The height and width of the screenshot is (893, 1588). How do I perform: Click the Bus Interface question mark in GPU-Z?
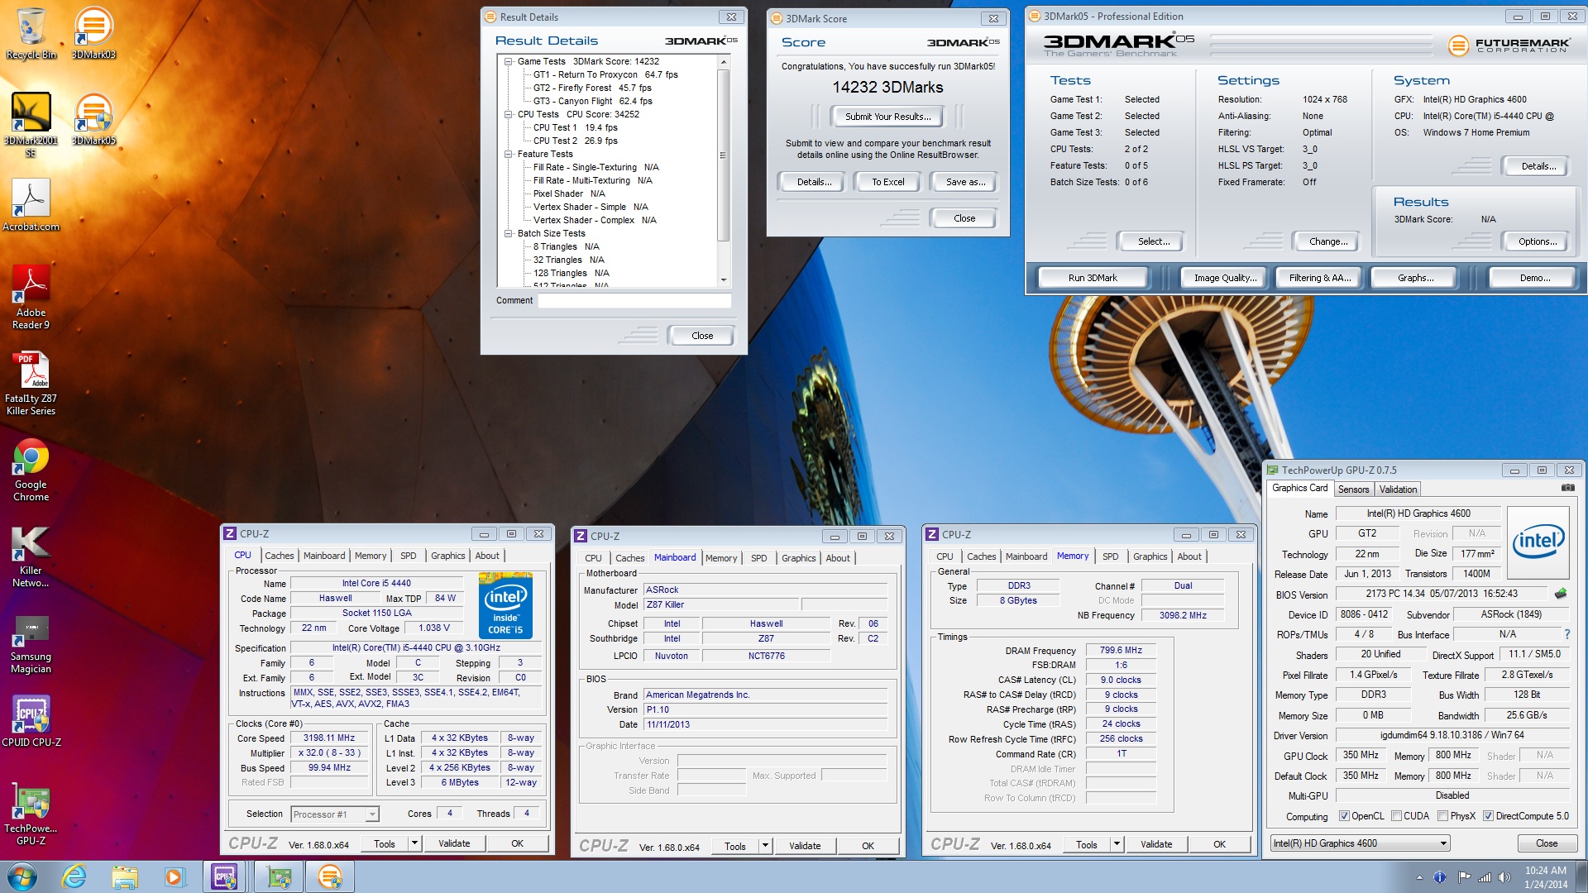click(1566, 634)
